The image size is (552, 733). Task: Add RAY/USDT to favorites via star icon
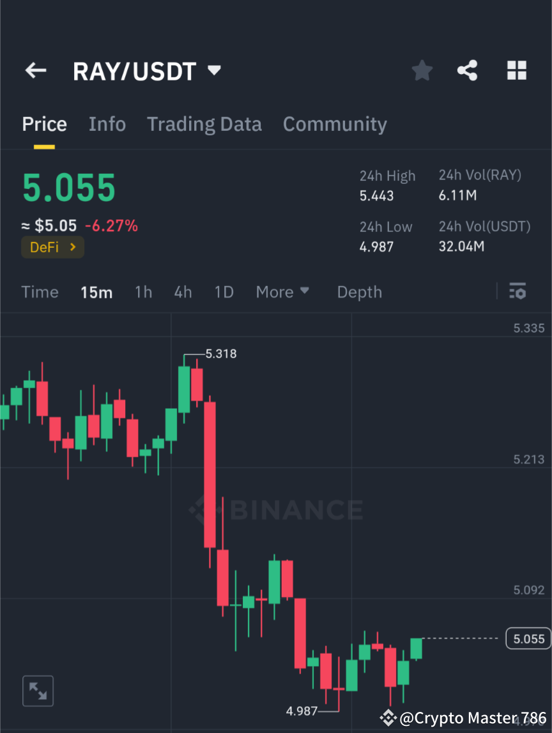(422, 71)
